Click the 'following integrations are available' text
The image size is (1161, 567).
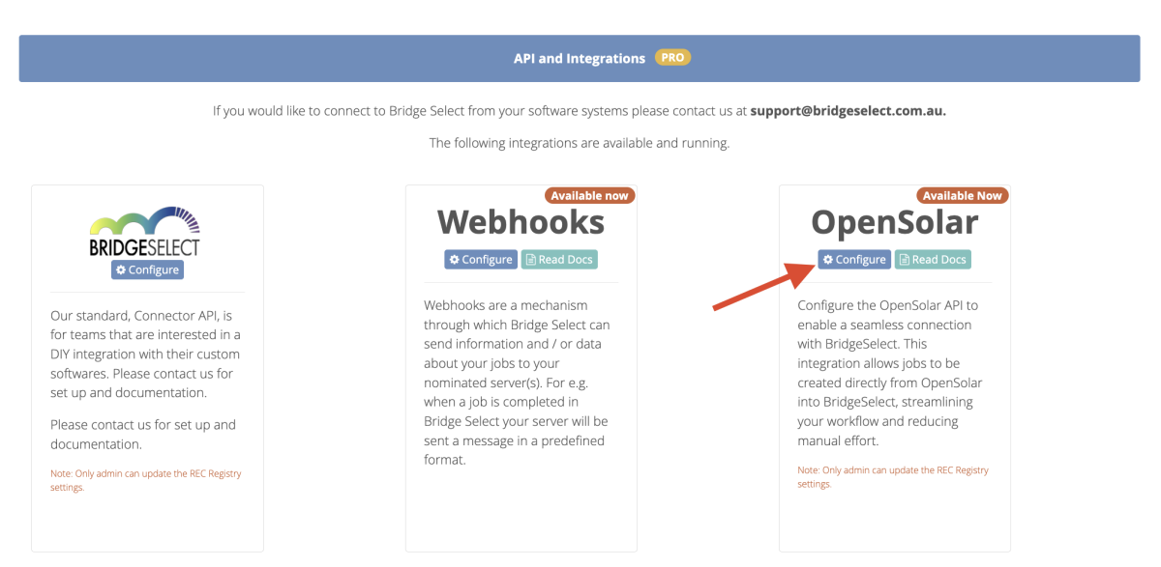580,143
